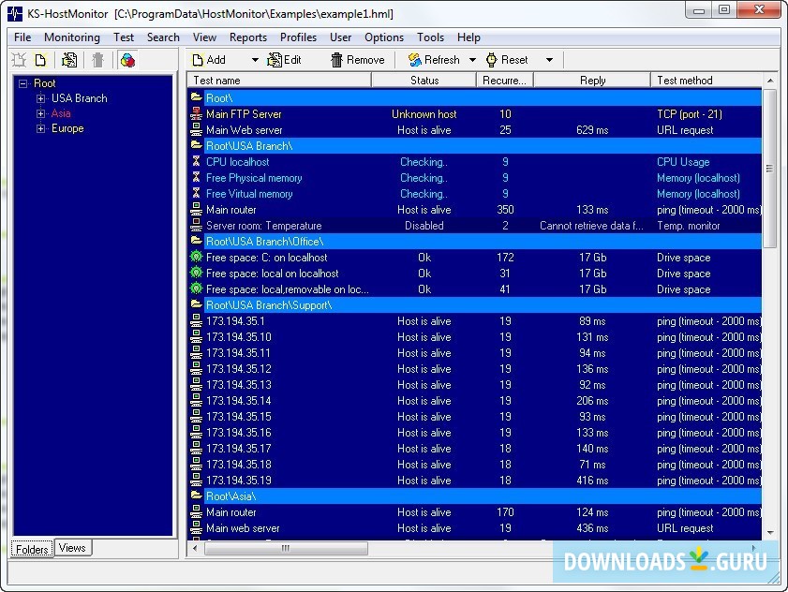The image size is (788, 592).
Task: Open the Reset dropdown arrow
Action: point(549,60)
